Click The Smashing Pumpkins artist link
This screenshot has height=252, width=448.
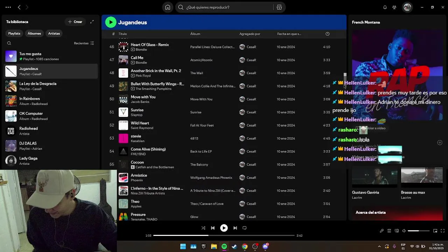click(x=153, y=89)
